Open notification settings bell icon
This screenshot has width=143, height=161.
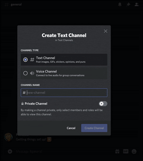[120, 4]
